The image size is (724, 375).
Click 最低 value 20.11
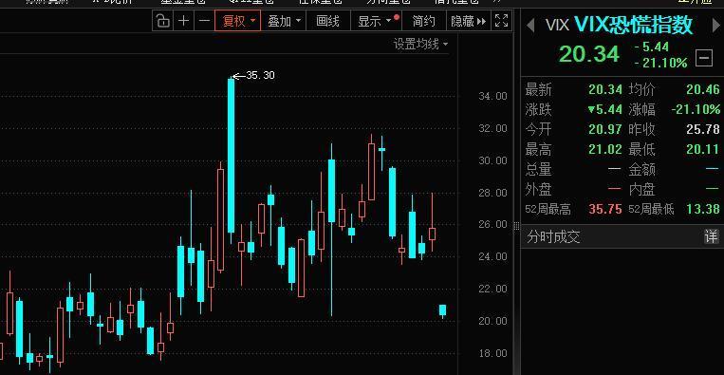(x=703, y=150)
